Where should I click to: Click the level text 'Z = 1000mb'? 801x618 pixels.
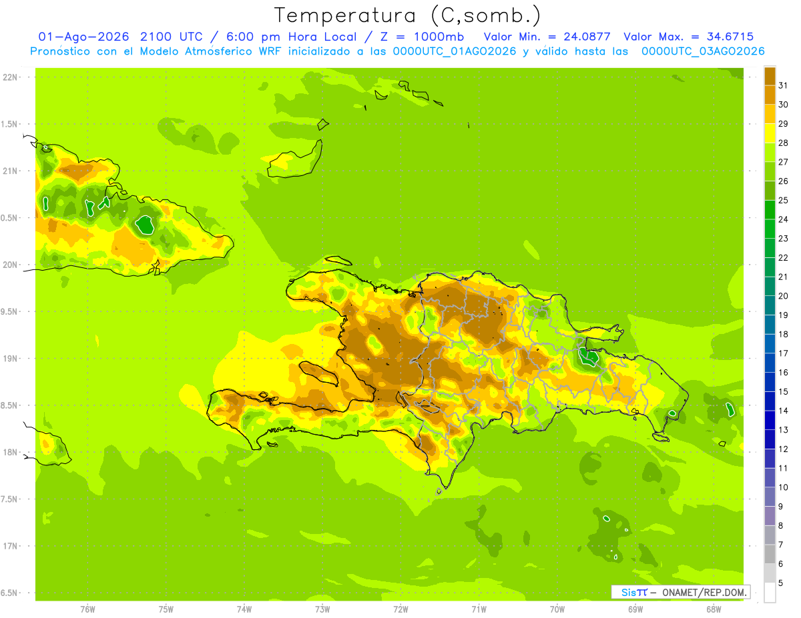[x=421, y=37]
